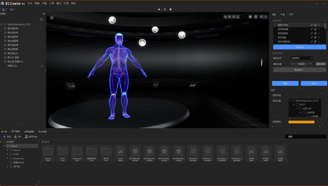The image size is (328, 186).
Task: Toggle the Project folder checkbox in asset tree
Action: pyautogui.click(x=7, y=146)
